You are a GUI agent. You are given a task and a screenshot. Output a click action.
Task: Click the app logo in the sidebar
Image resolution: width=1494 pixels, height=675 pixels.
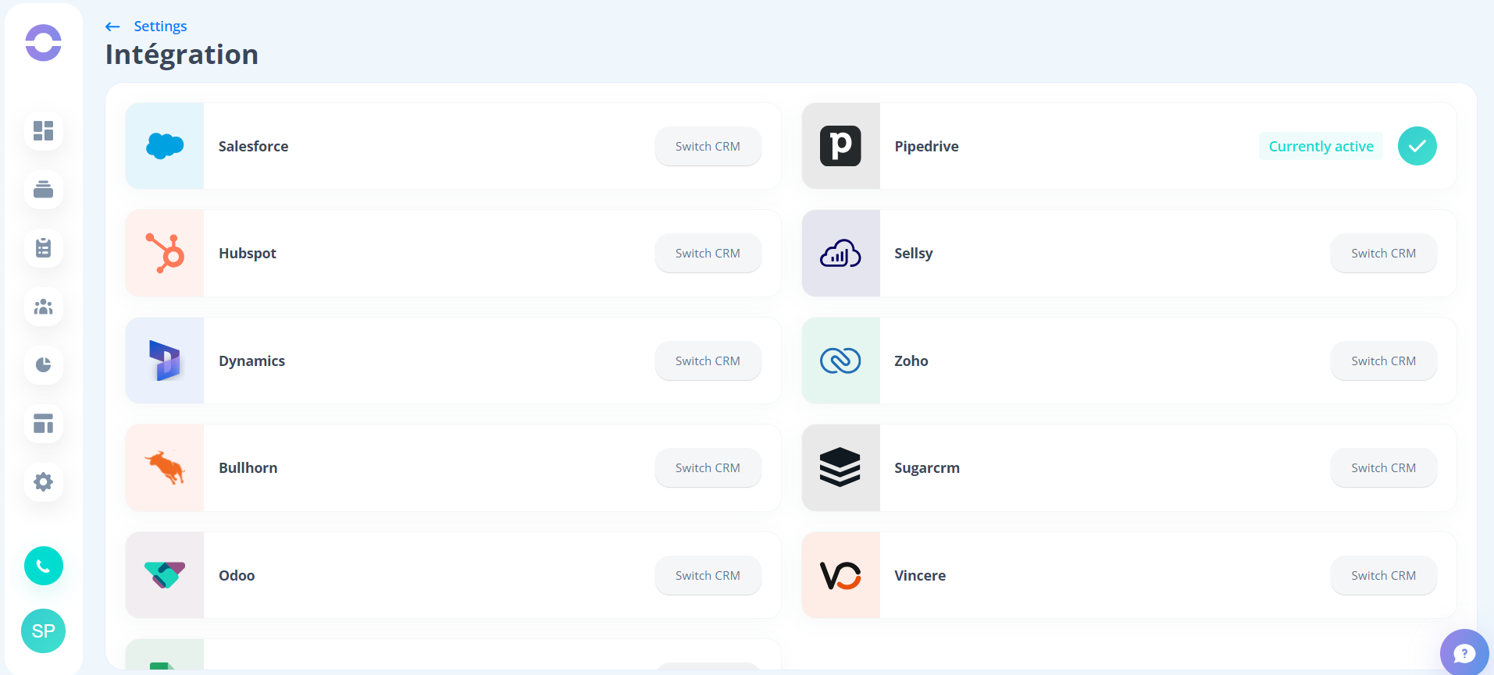43,43
